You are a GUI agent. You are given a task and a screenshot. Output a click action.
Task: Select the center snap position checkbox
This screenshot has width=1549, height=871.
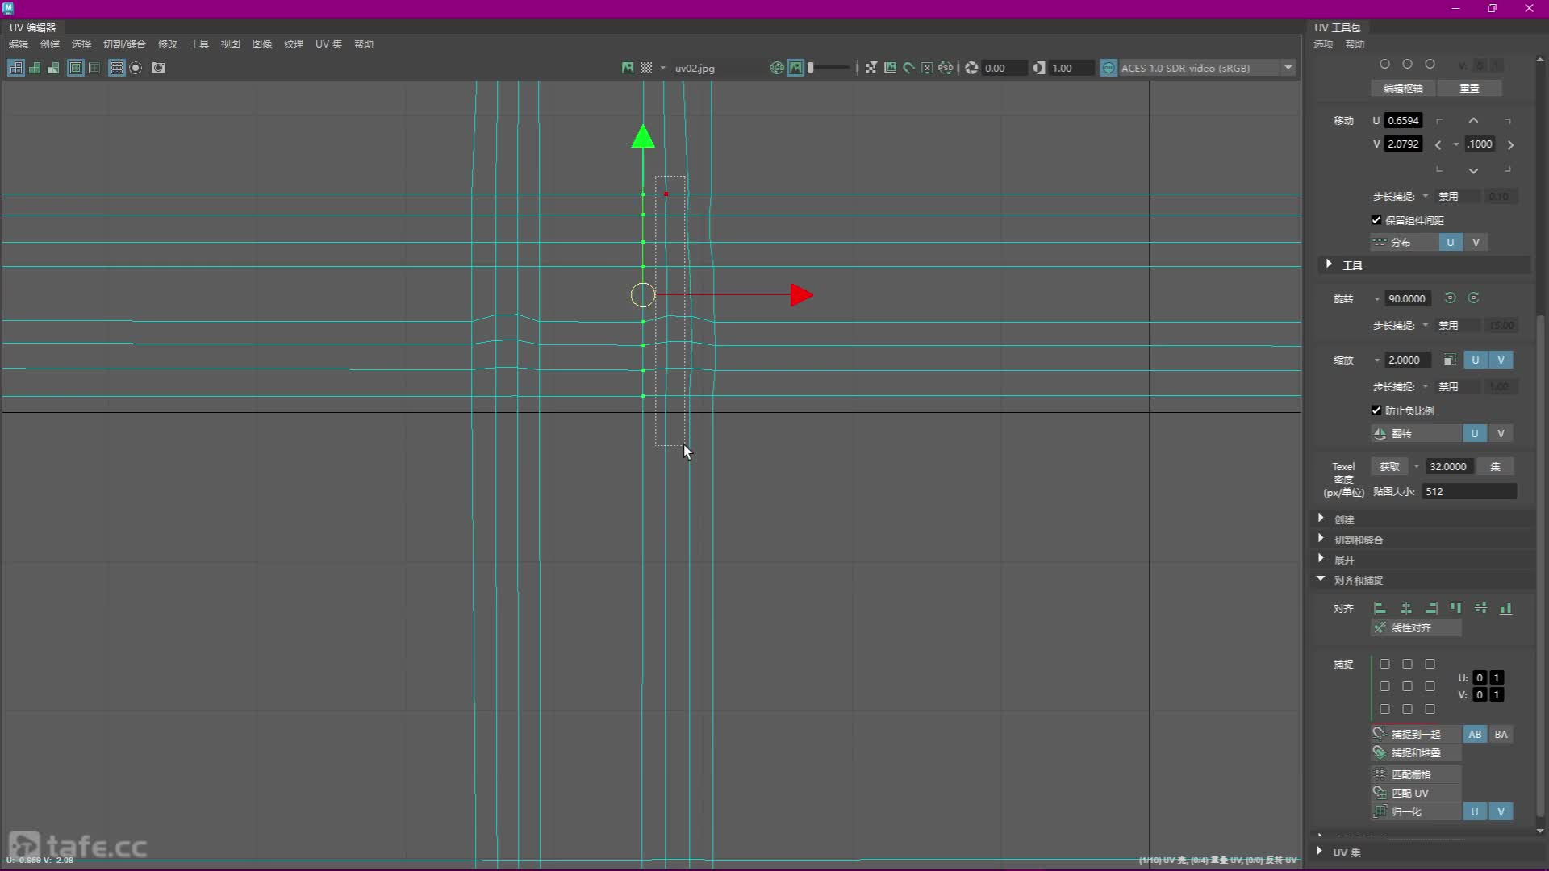[1407, 686]
